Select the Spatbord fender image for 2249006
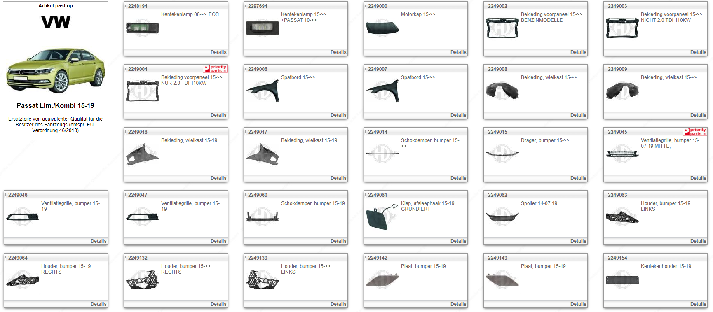The width and height of the screenshot is (713, 312). pyautogui.click(x=263, y=91)
